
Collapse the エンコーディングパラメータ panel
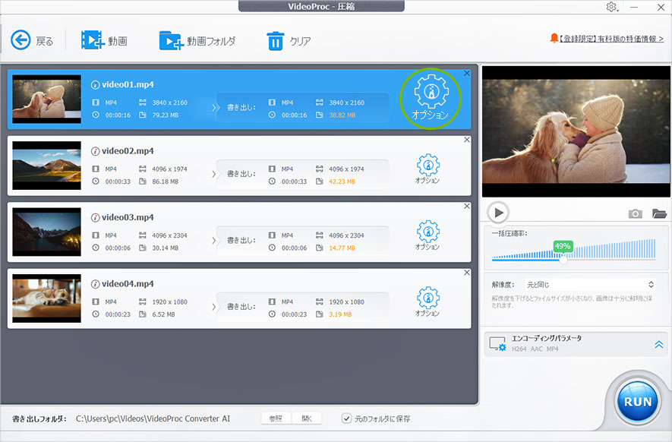659,343
